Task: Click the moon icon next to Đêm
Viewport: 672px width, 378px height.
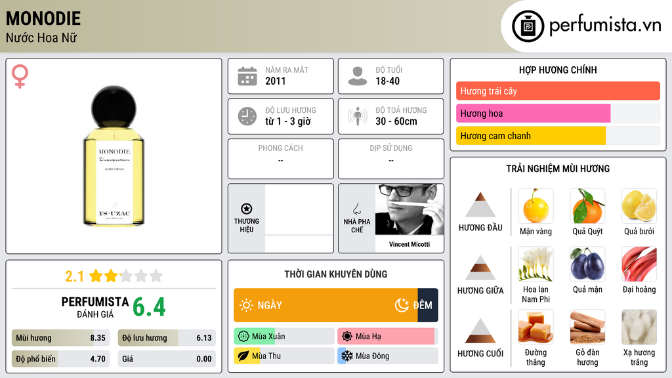Action: [402, 305]
